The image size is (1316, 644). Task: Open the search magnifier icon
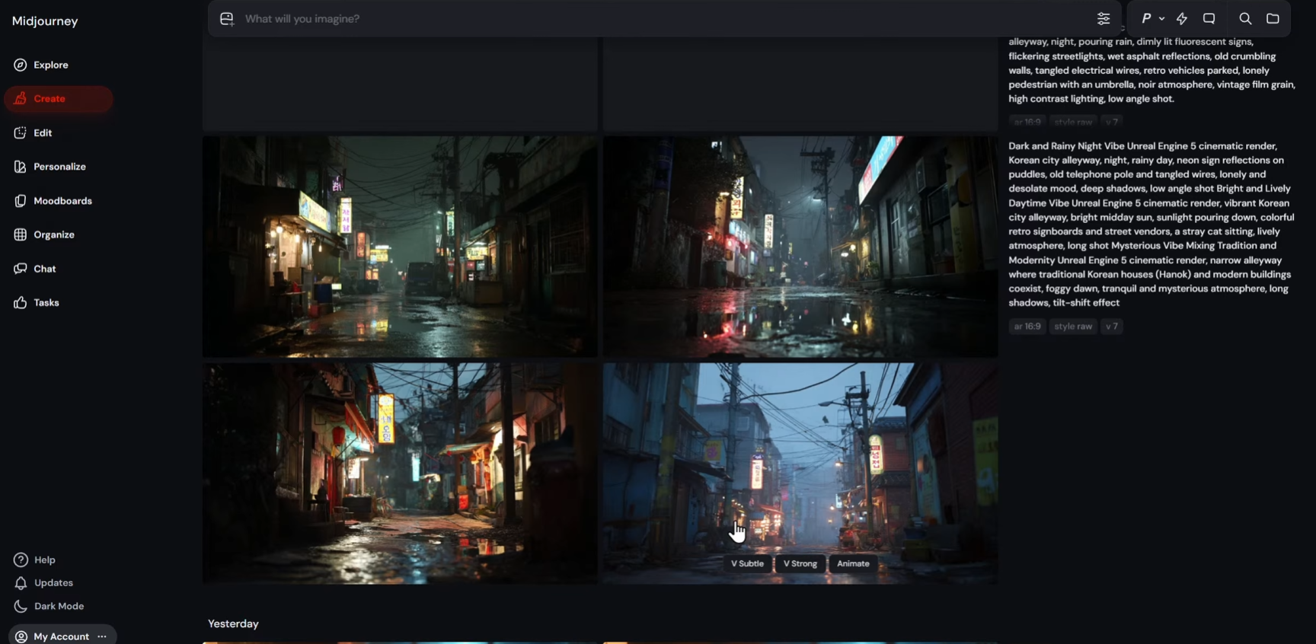1245,19
